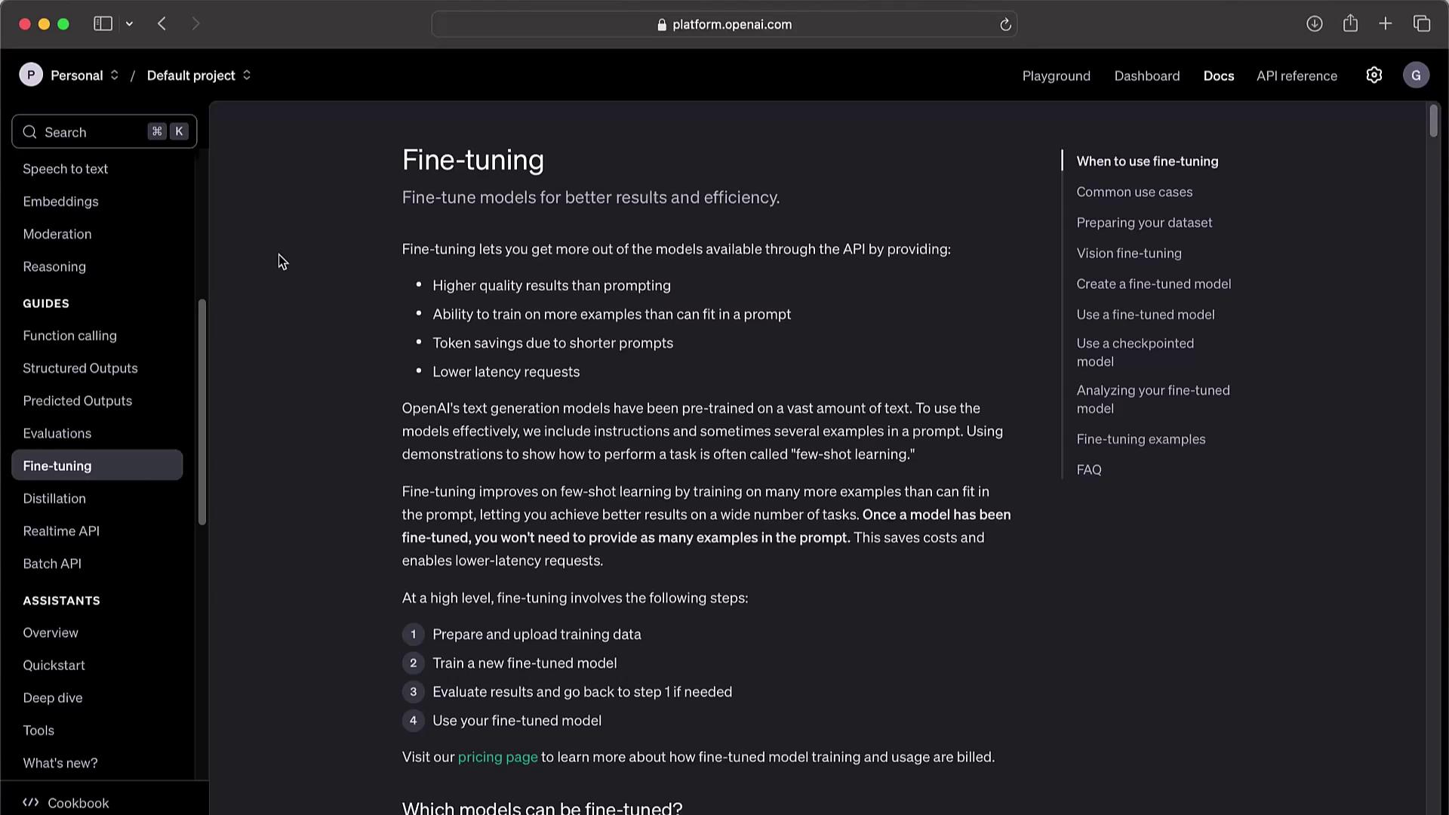
Task: Expand Safari sidebar options chevron
Action: pos(130,24)
